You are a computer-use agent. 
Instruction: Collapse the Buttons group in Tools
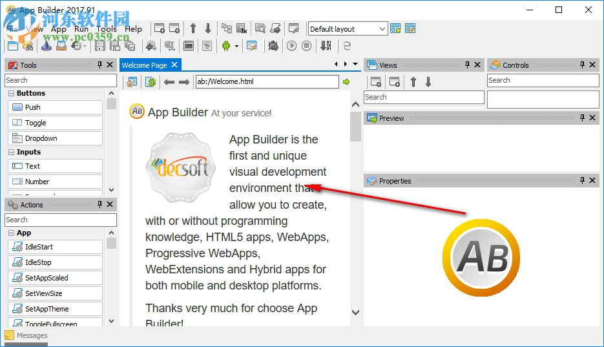point(11,93)
